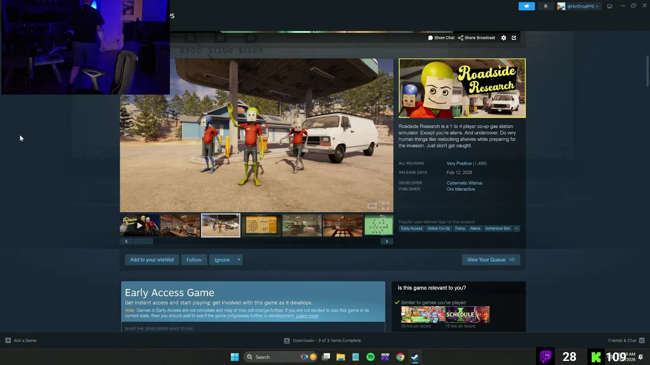Click Show Chat in broadcast bar
Screen dimensions: 650x365
pos(441,38)
